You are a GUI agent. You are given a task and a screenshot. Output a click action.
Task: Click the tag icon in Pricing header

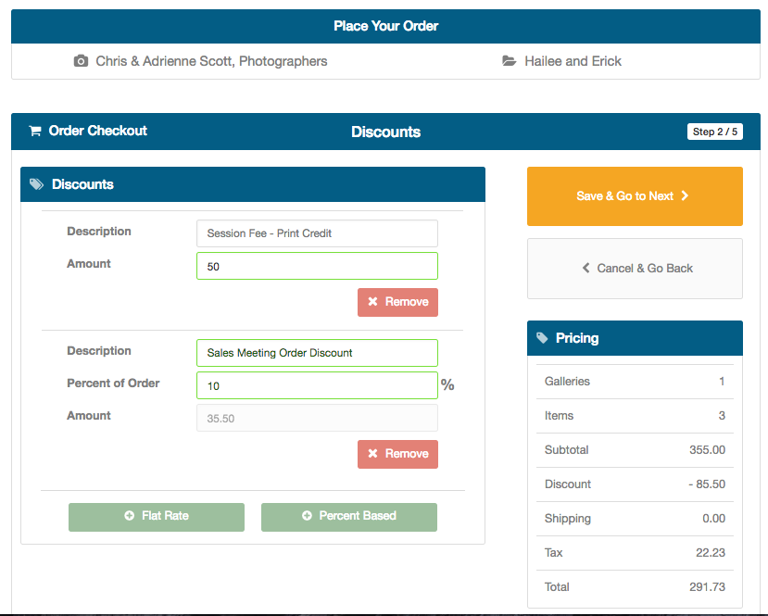tap(542, 338)
